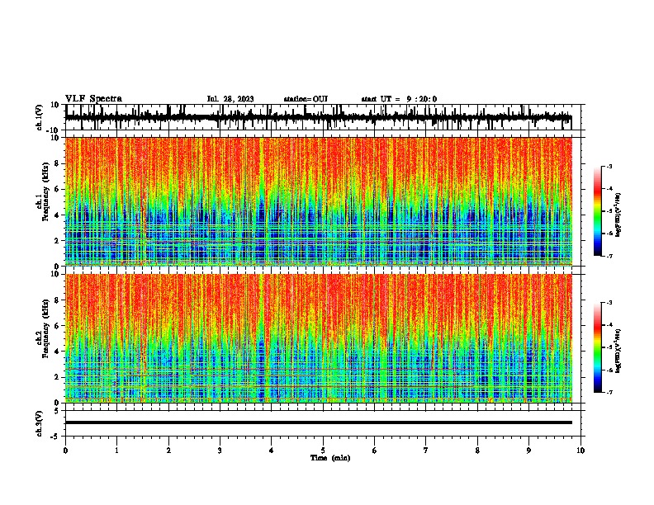654x505 pixels.
Task: Click the "7" minute time axis tick
Action: pos(426,451)
